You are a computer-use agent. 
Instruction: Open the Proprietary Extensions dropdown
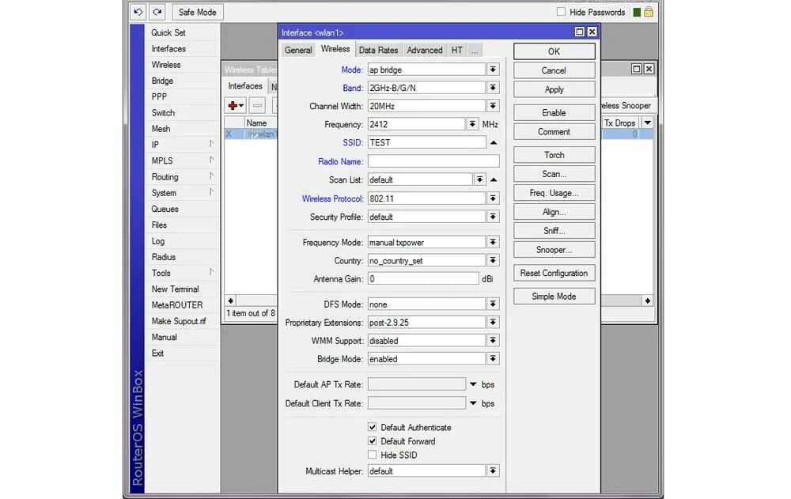493,323
